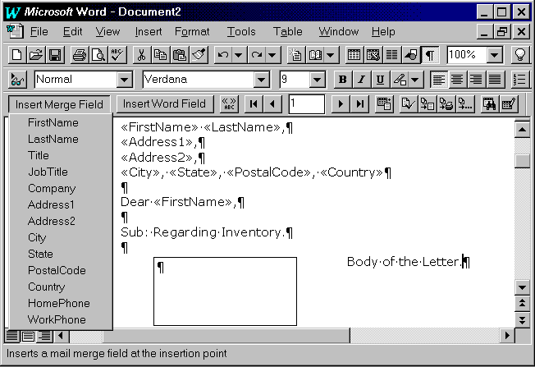Screen dimensions: 535x367
Task: Click the Columns layout icon
Action: [x=391, y=55]
